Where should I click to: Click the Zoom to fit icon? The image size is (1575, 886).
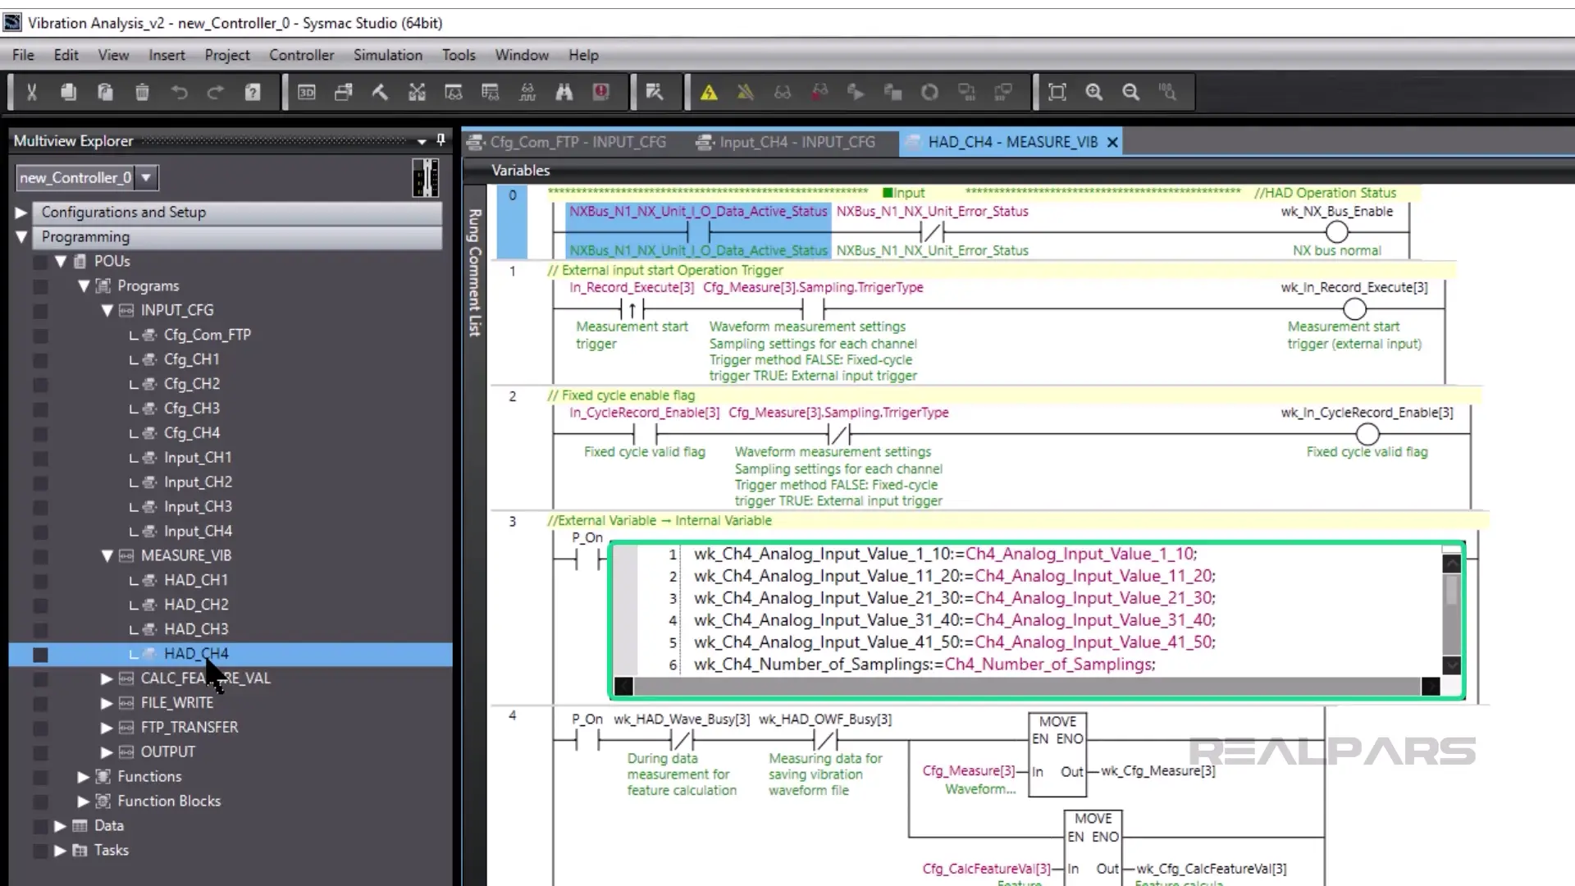pos(1057,92)
